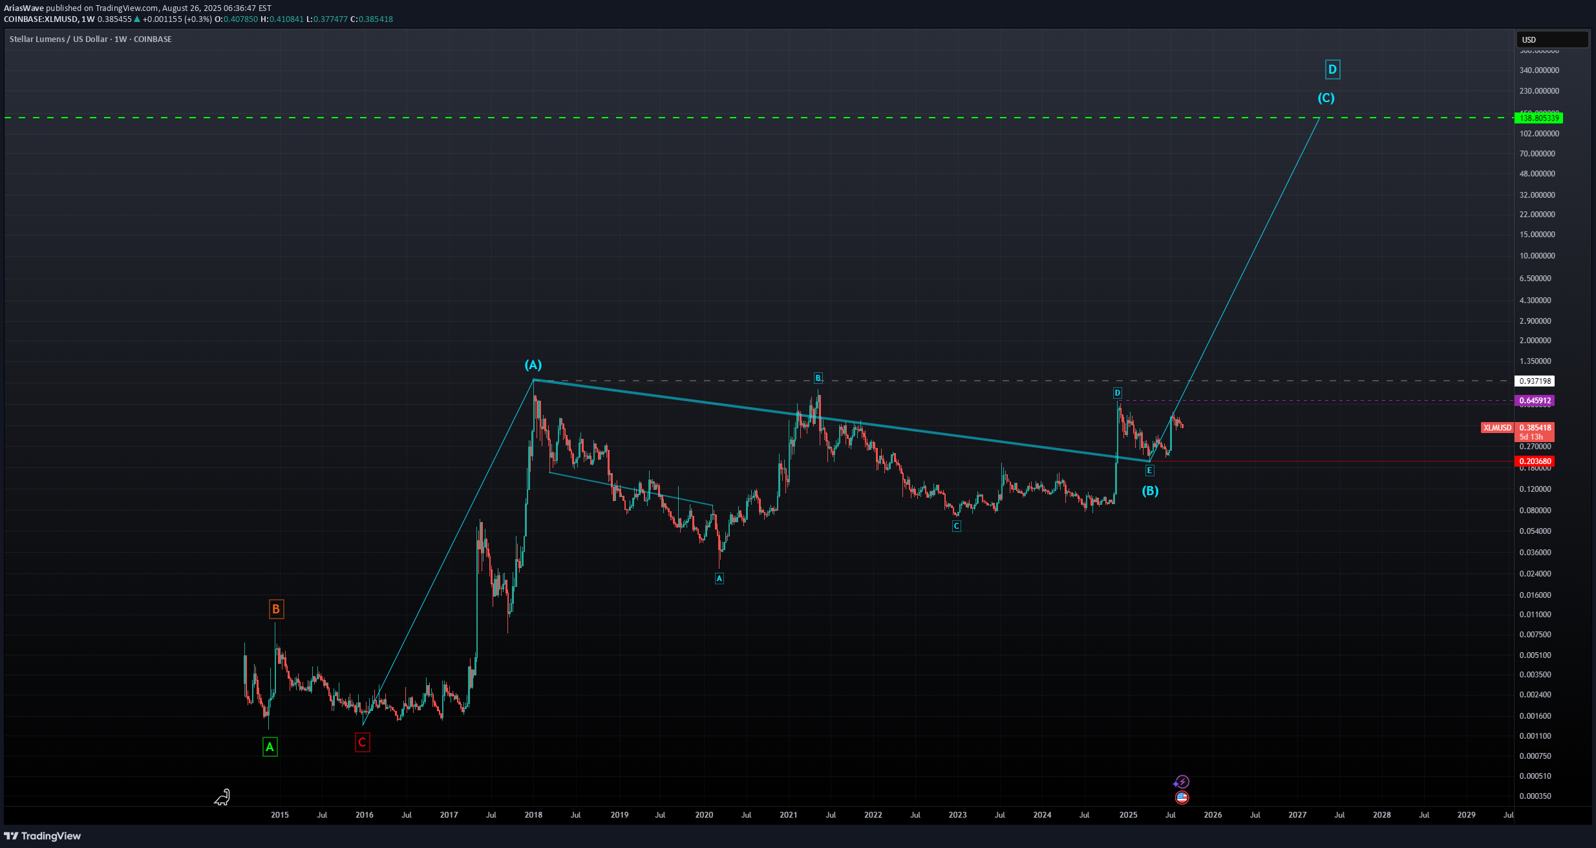
Task: Click the cyan (B) wave label
Action: pyautogui.click(x=1150, y=491)
